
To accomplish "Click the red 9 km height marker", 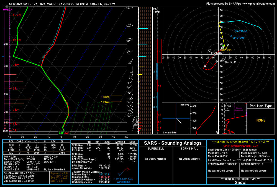I will (16, 65).
